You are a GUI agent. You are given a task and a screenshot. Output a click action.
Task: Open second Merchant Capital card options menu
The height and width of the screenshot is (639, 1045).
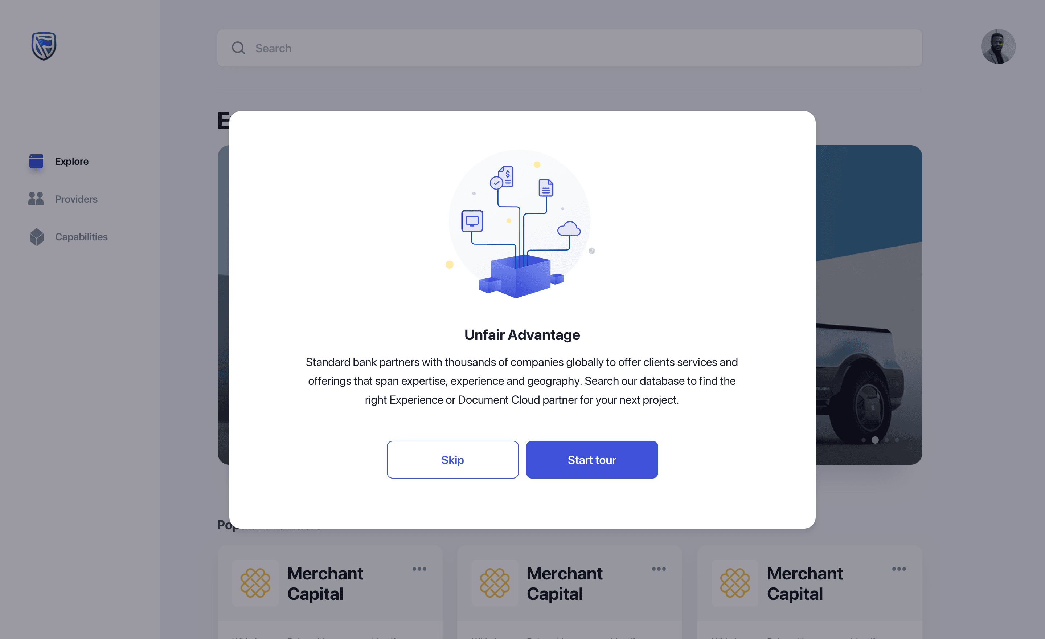(x=658, y=569)
